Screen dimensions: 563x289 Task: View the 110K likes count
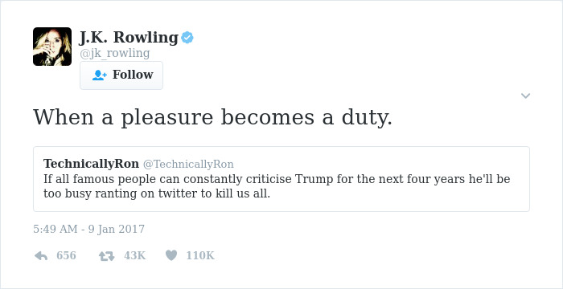tap(200, 255)
